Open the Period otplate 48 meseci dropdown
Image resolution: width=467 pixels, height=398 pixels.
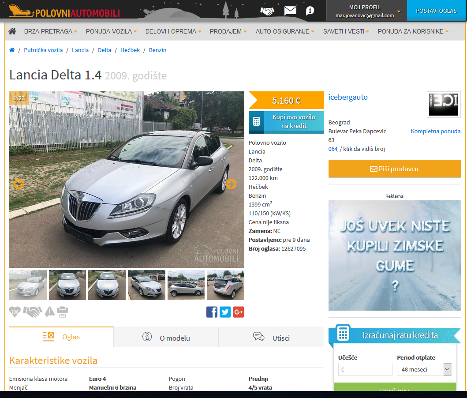pos(424,369)
